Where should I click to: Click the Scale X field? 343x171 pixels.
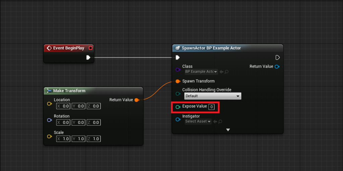click(63, 139)
